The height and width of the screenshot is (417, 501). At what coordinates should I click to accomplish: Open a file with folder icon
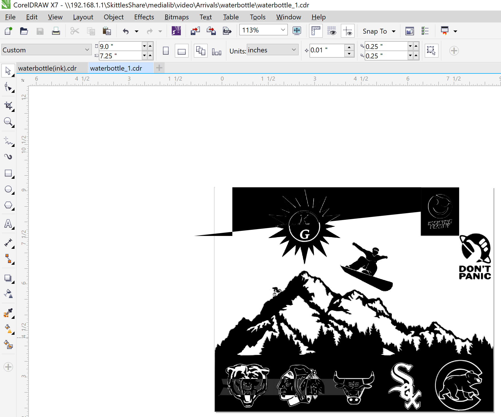pos(24,31)
